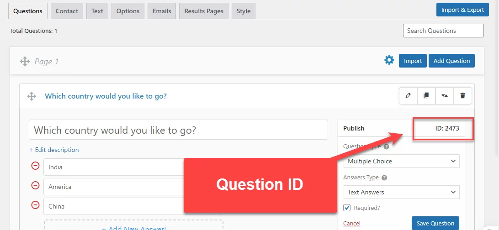The height and width of the screenshot is (230, 499).
Task: Click the Total Questions: 1 text
Action: coord(33,31)
